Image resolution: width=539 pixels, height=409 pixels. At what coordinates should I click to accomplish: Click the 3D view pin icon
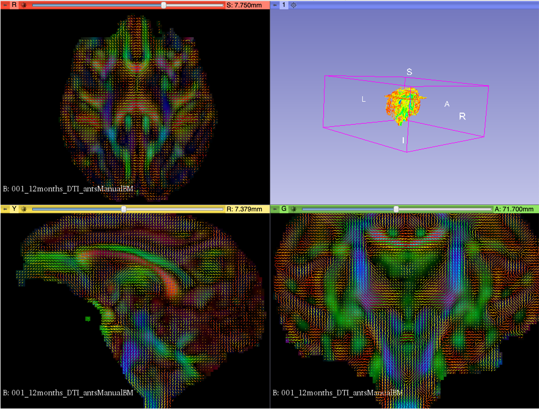tap(275, 5)
